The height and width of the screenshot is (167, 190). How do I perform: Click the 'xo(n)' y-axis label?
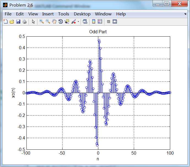point(13,93)
